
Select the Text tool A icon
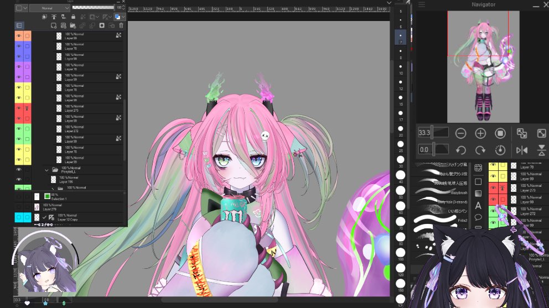point(478,206)
